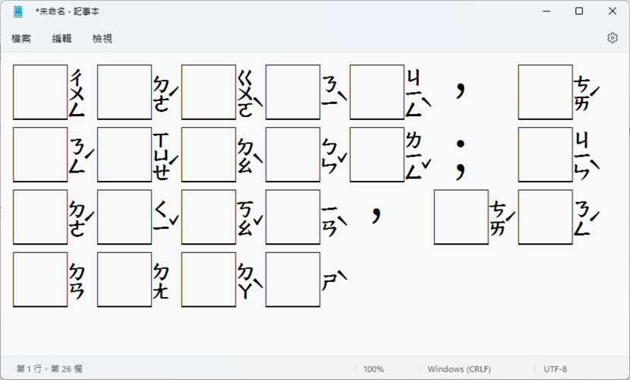The height and width of the screenshot is (380, 630).
Task: Open the 編輯 menu
Action: (61, 38)
